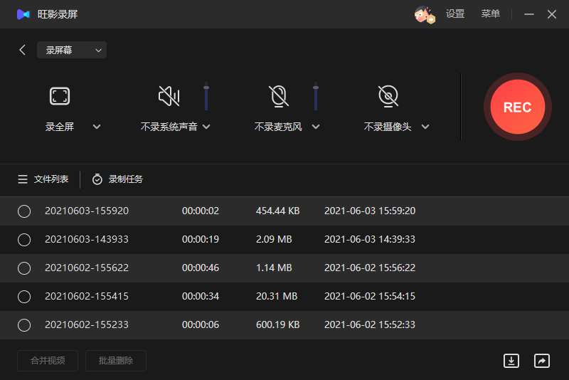
Task: Select the radio button for 20210602-155622
Action: click(x=24, y=268)
